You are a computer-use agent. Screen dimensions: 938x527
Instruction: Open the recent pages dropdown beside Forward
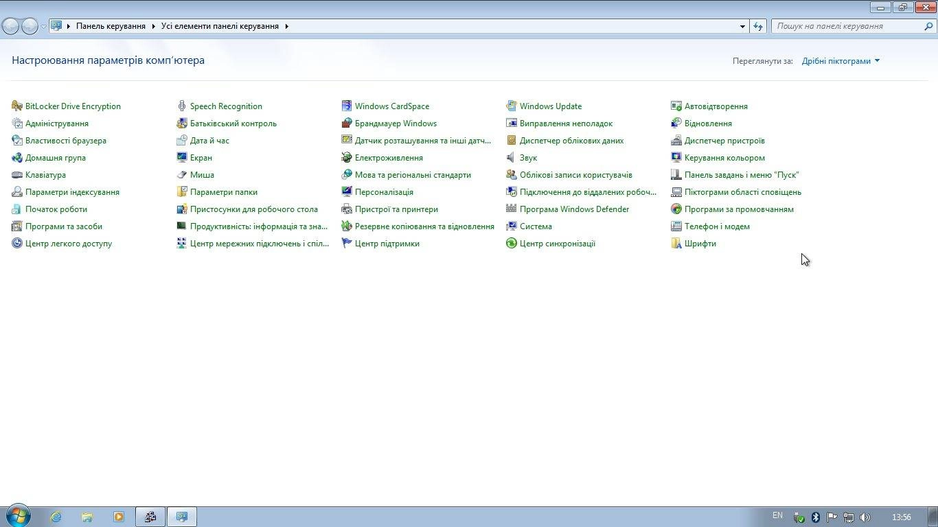point(44,26)
